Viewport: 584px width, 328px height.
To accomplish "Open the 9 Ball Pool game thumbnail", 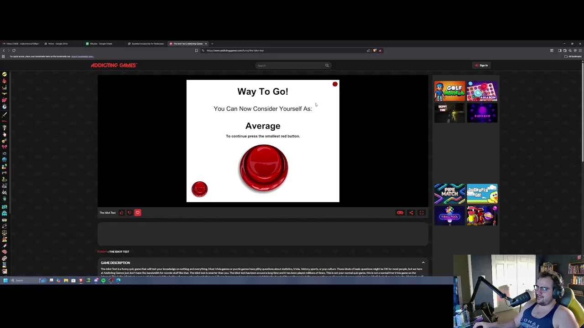I will click(449, 215).
